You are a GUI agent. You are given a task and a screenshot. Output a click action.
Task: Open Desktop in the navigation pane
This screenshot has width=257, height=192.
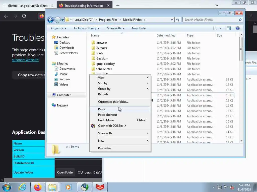click(62, 42)
